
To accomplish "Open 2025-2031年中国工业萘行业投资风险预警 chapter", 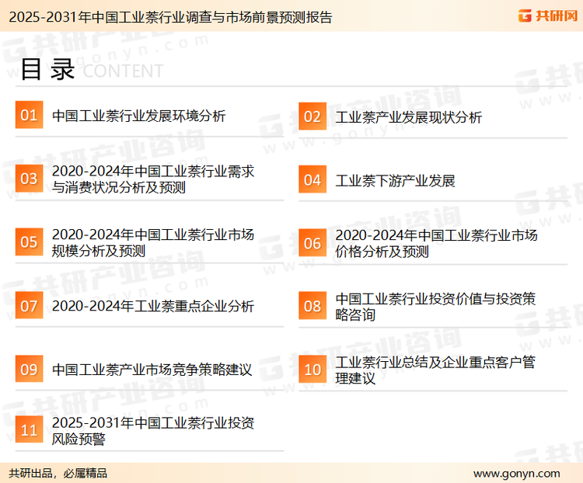I will [x=152, y=432].
